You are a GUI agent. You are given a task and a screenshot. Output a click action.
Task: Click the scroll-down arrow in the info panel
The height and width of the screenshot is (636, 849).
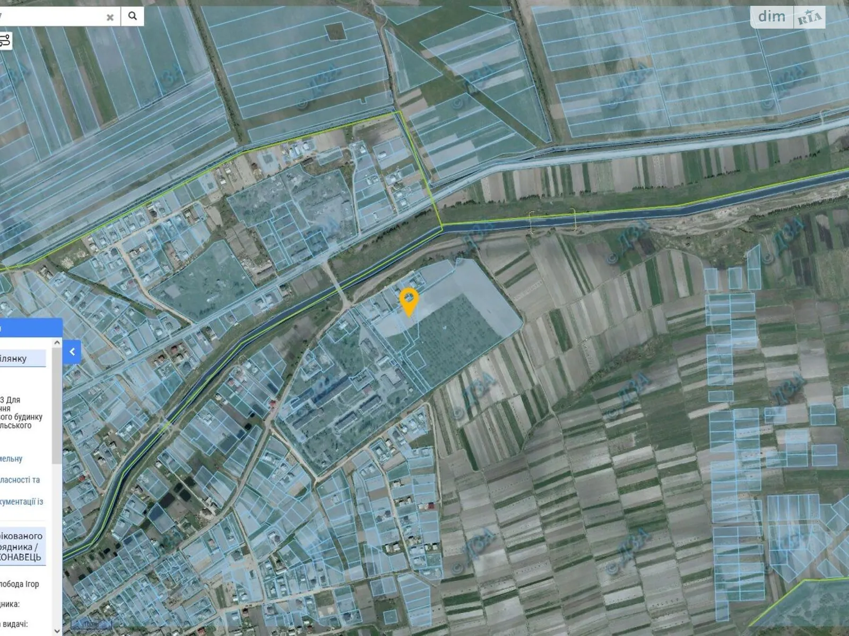pyautogui.click(x=57, y=631)
